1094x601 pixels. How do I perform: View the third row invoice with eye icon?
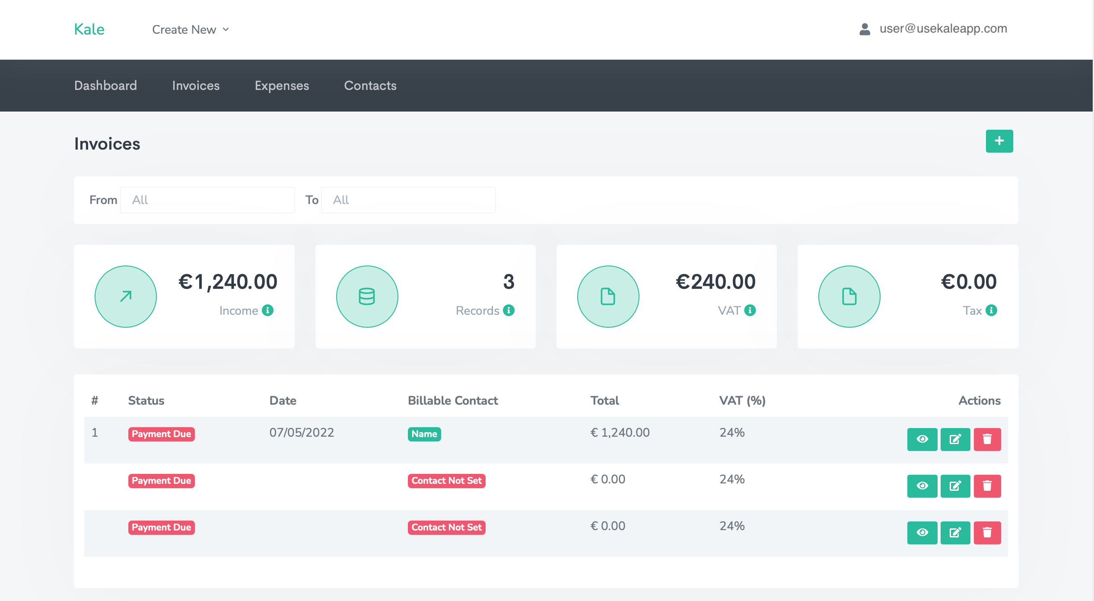(x=922, y=533)
